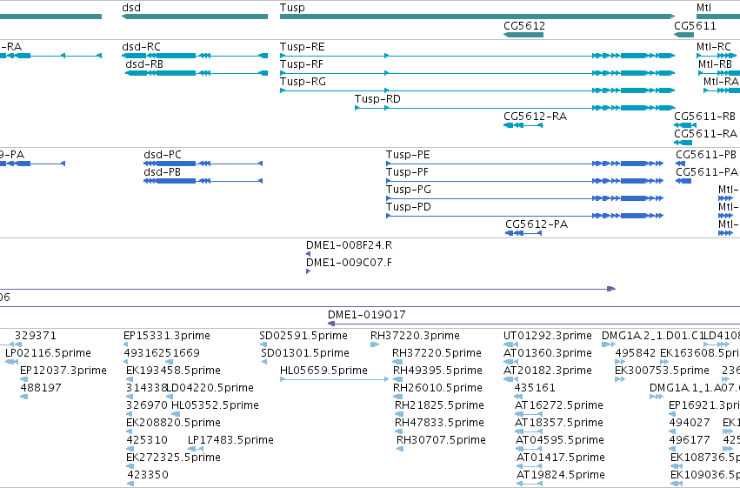Select the UT01292.3prime label

(548, 336)
